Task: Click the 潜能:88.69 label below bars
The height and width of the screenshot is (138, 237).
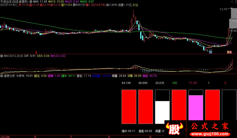Action: 145,131
